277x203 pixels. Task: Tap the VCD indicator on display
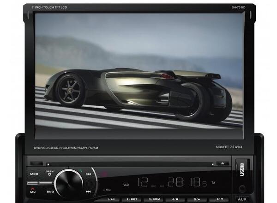point(126,185)
